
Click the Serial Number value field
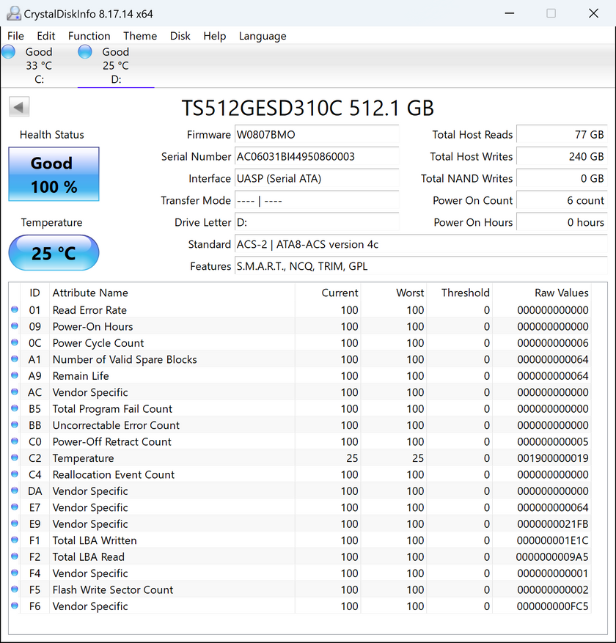tap(316, 157)
